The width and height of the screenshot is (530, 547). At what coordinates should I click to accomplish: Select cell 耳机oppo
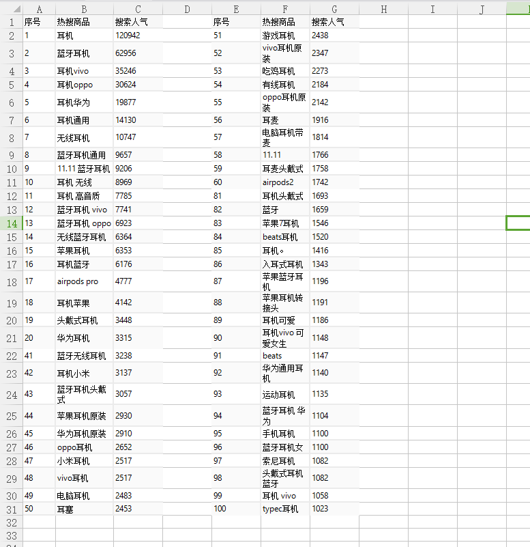[x=85, y=85]
